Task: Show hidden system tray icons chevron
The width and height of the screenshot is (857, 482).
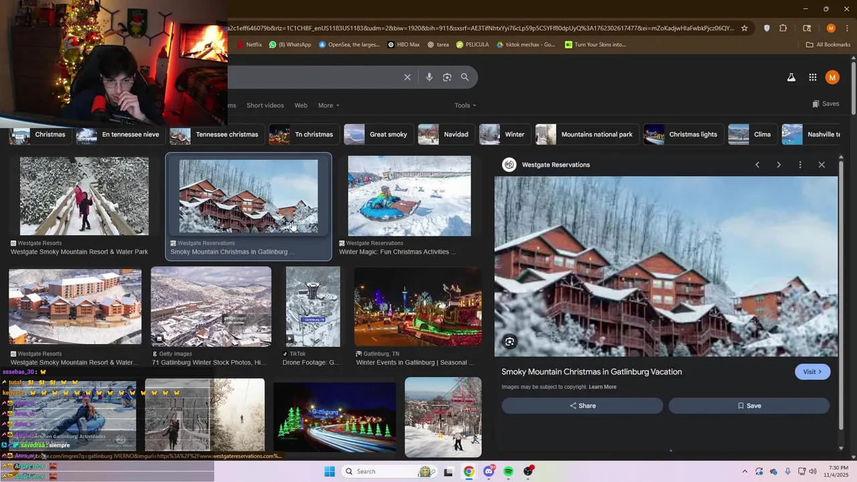Action: [x=745, y=472]
